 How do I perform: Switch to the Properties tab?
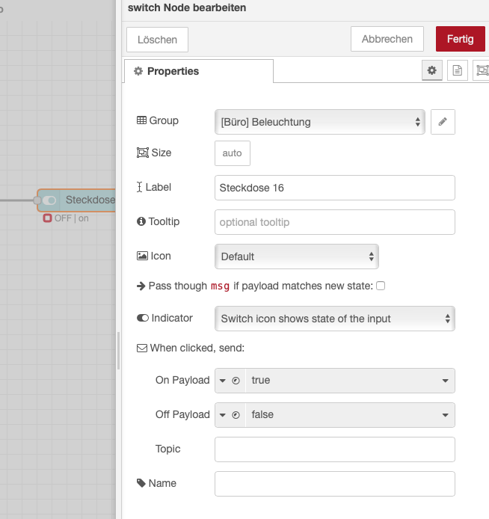198,71
